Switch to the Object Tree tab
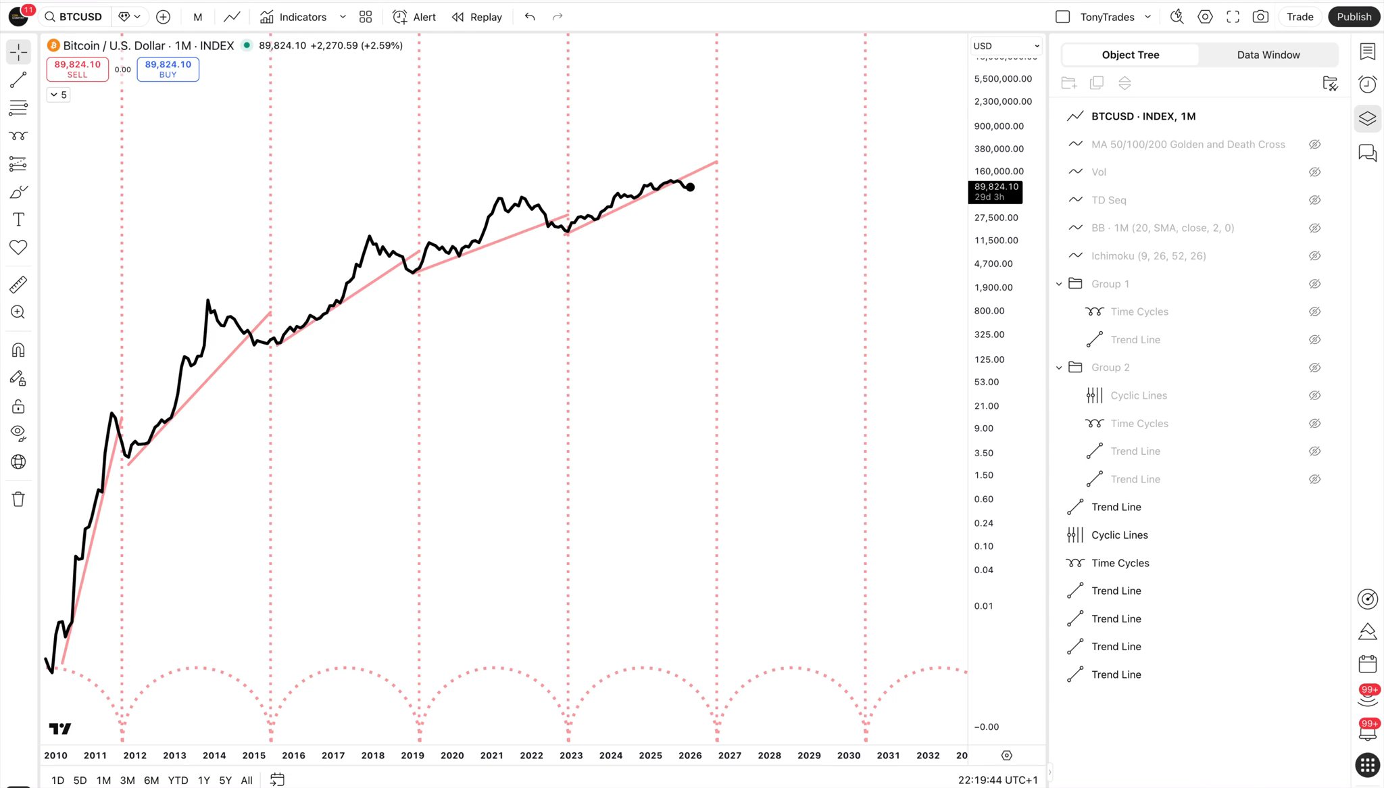The height and width of the screenshot is (788, 1384). pyautogui.click(x=1131, y=55)
